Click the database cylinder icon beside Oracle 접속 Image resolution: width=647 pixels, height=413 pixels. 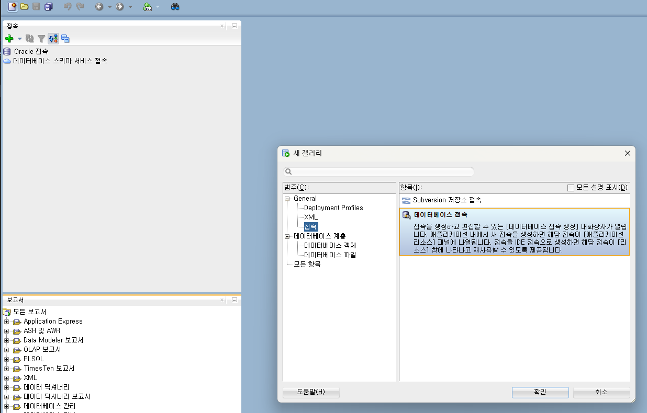pos(7,52)
